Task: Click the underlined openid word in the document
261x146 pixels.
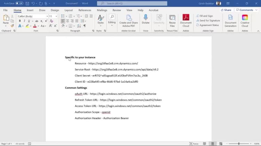Action: (106, 112)
